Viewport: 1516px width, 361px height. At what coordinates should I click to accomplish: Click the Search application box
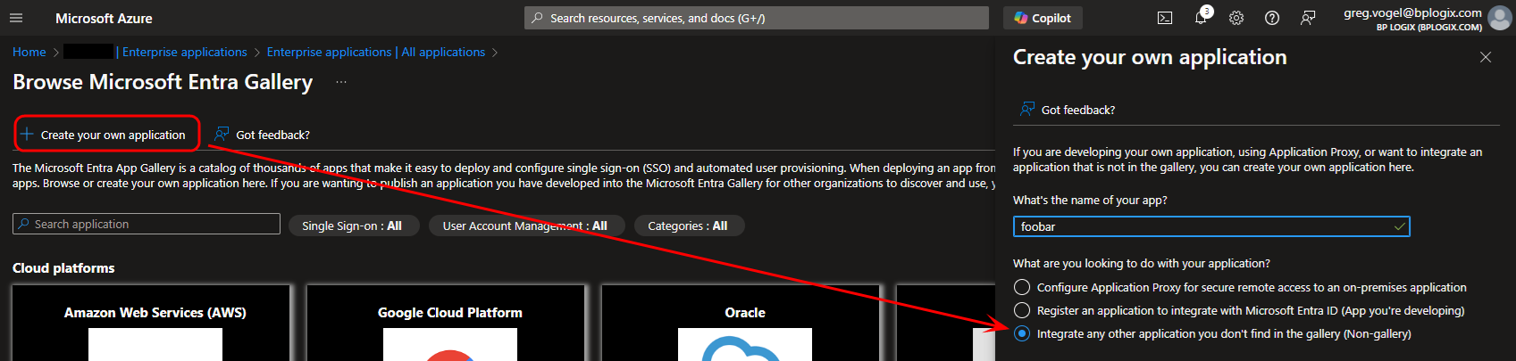tap(147, 224)
